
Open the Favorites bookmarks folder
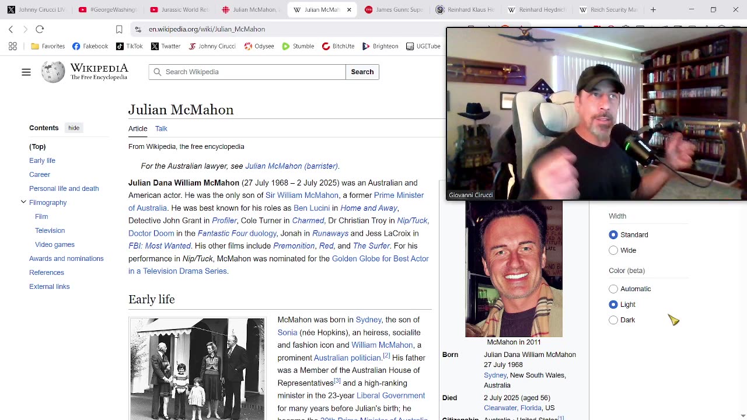click(48, 46)
